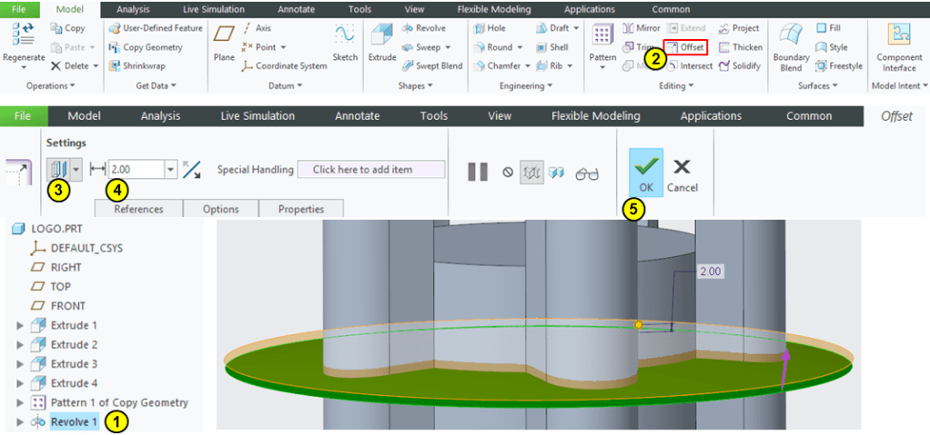
Task: Toggle the no-preview mode icon
Action: coord(508,172)
